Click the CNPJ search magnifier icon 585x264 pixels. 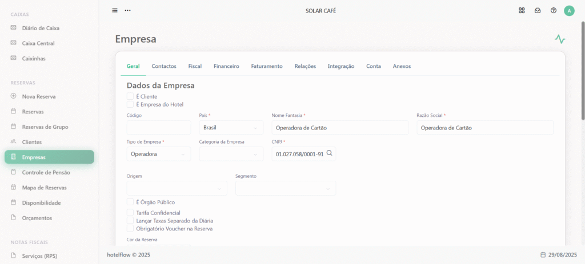(x=330, y=153)
